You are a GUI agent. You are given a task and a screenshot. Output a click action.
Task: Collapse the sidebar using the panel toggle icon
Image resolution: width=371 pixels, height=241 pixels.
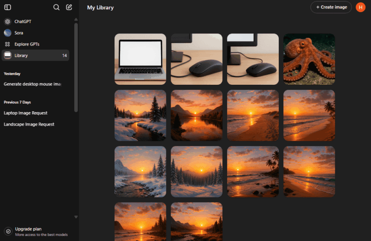(x=7, y=7)
